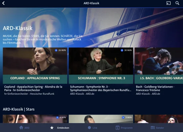Tap the Entdecken star icon
The height and width of the screenshot is (132, 183).
(52, 128)
